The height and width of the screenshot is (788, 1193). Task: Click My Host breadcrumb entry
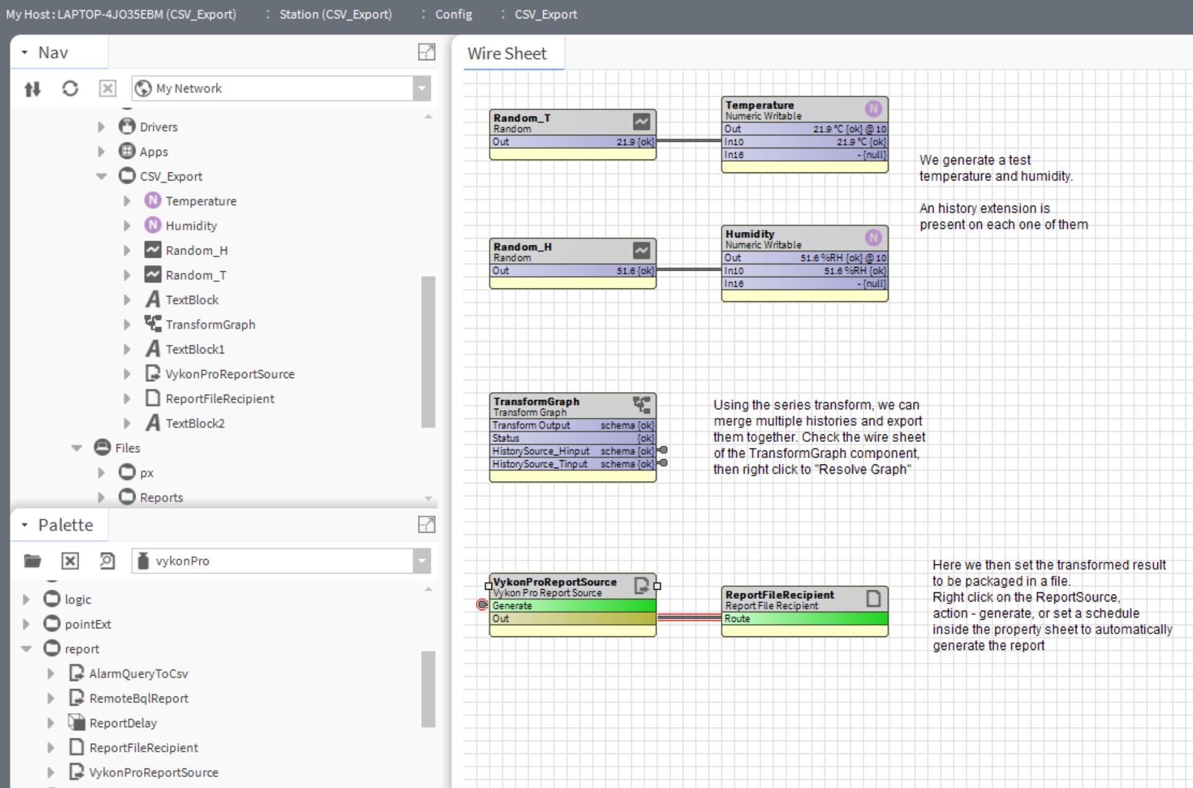point(121,14)
